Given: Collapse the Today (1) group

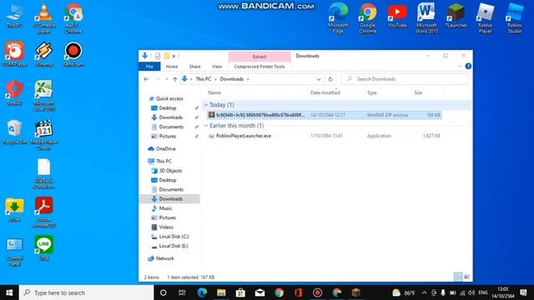Looking at the screenshot, I should [206, 105].
